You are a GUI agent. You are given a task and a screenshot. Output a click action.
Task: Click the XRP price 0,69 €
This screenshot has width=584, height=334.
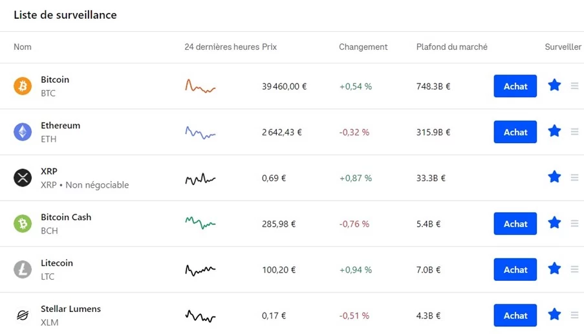(274, 178)
